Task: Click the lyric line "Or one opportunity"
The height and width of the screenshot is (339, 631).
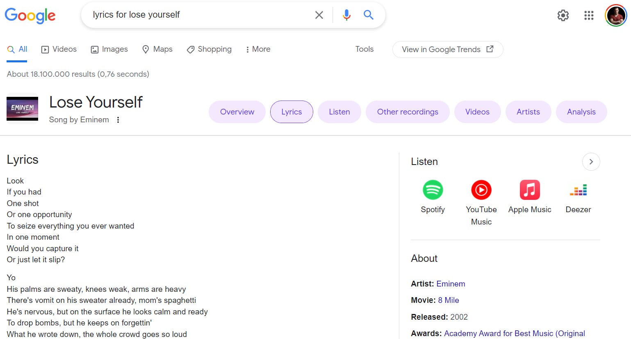Action: (x=39, y=215)
